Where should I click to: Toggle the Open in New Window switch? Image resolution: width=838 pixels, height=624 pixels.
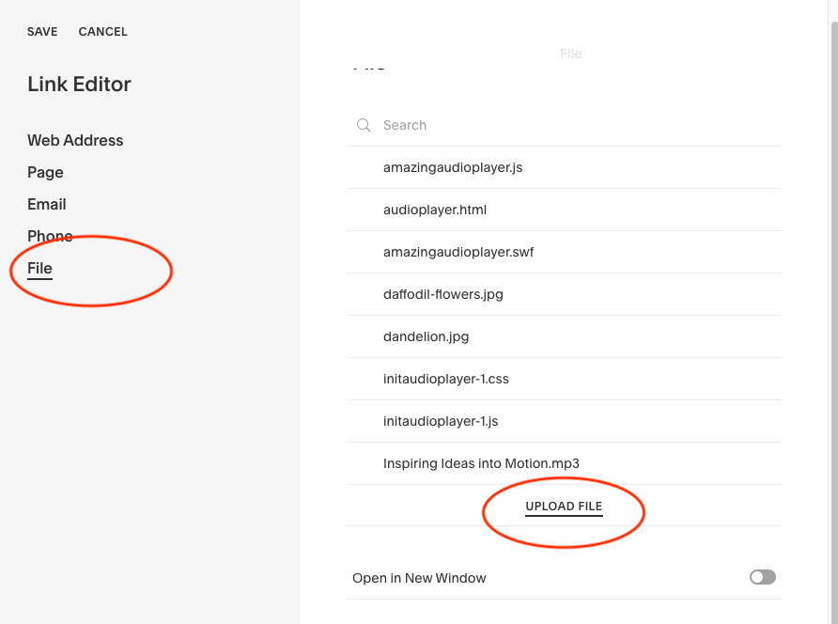coord(762,577)
